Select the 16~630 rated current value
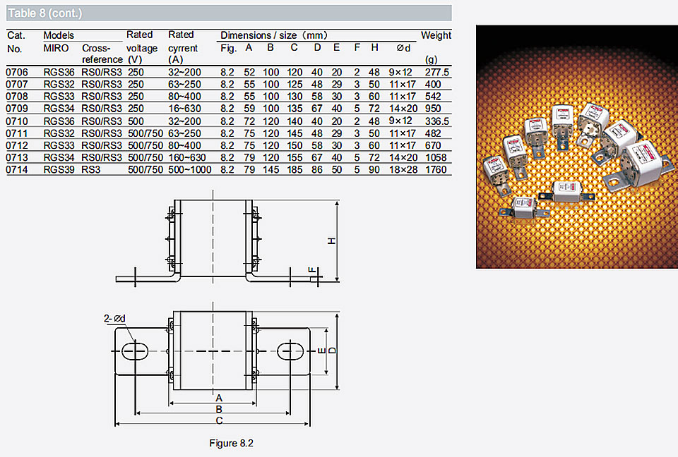 tap(184, 109)
